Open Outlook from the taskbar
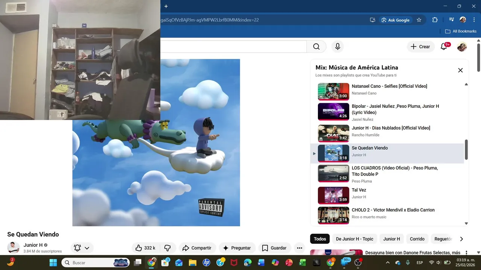Image resolution: width=481 pixels, height=270 pixels. click(x=178, y=262)
